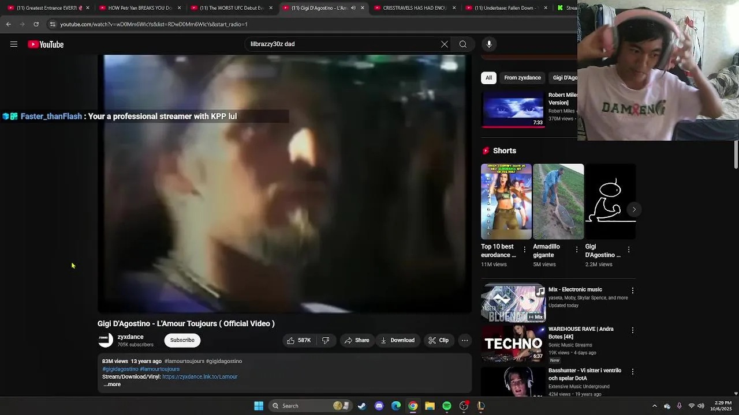Open the zyxdance.lnk.to/Lamour link

(x=200, y=377)
